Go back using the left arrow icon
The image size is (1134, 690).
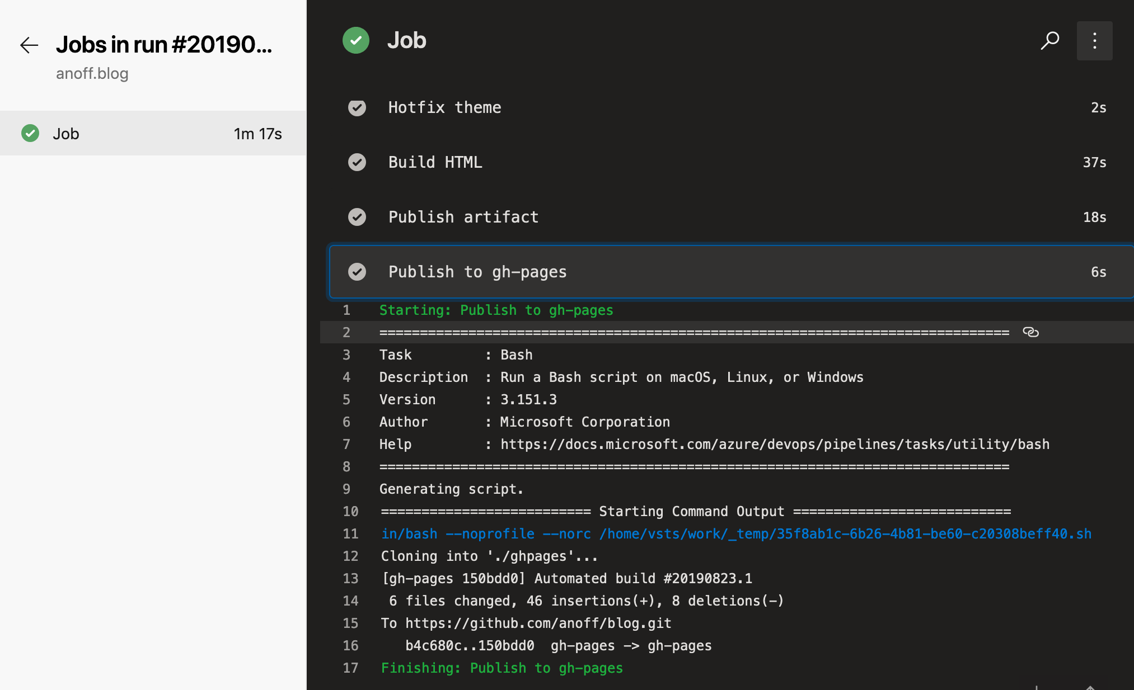pos(29,45)
